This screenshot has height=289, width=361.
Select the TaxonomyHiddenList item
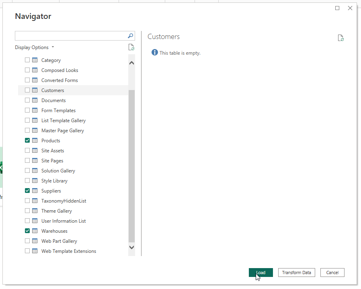click(64, 201)
